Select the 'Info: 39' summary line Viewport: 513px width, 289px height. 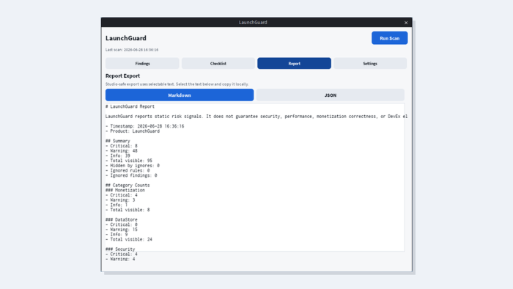click(x=118, y=156)
